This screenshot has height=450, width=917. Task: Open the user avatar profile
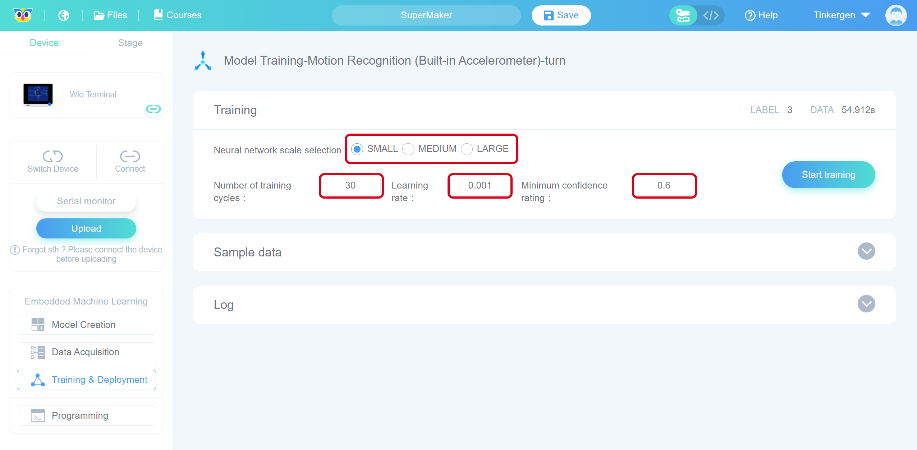(x=895, y=15)
